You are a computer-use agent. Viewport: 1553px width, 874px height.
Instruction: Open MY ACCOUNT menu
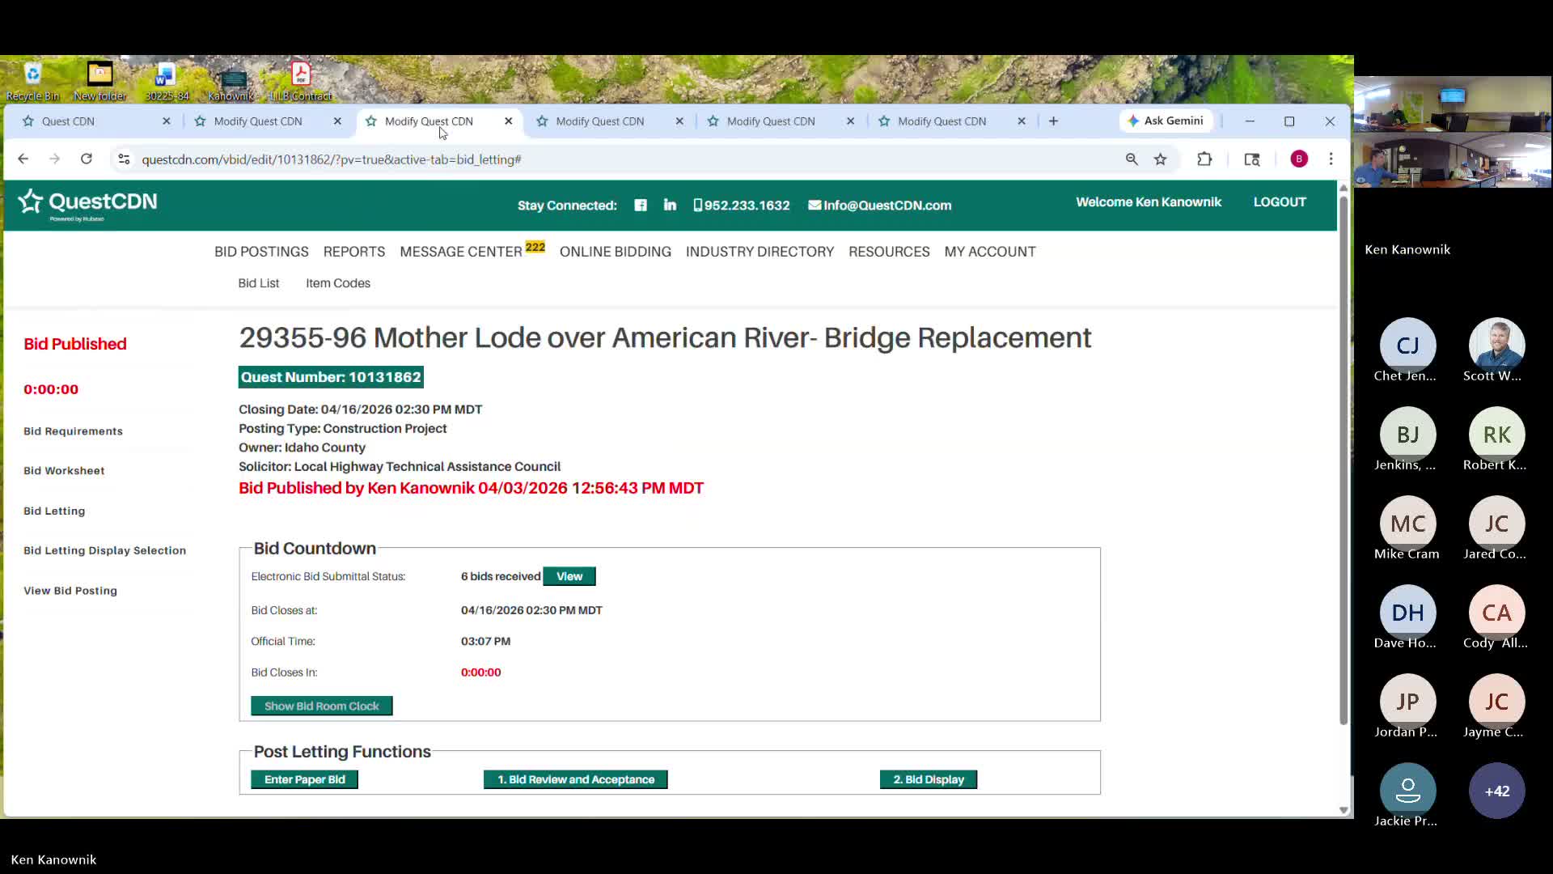pos(990,252)
